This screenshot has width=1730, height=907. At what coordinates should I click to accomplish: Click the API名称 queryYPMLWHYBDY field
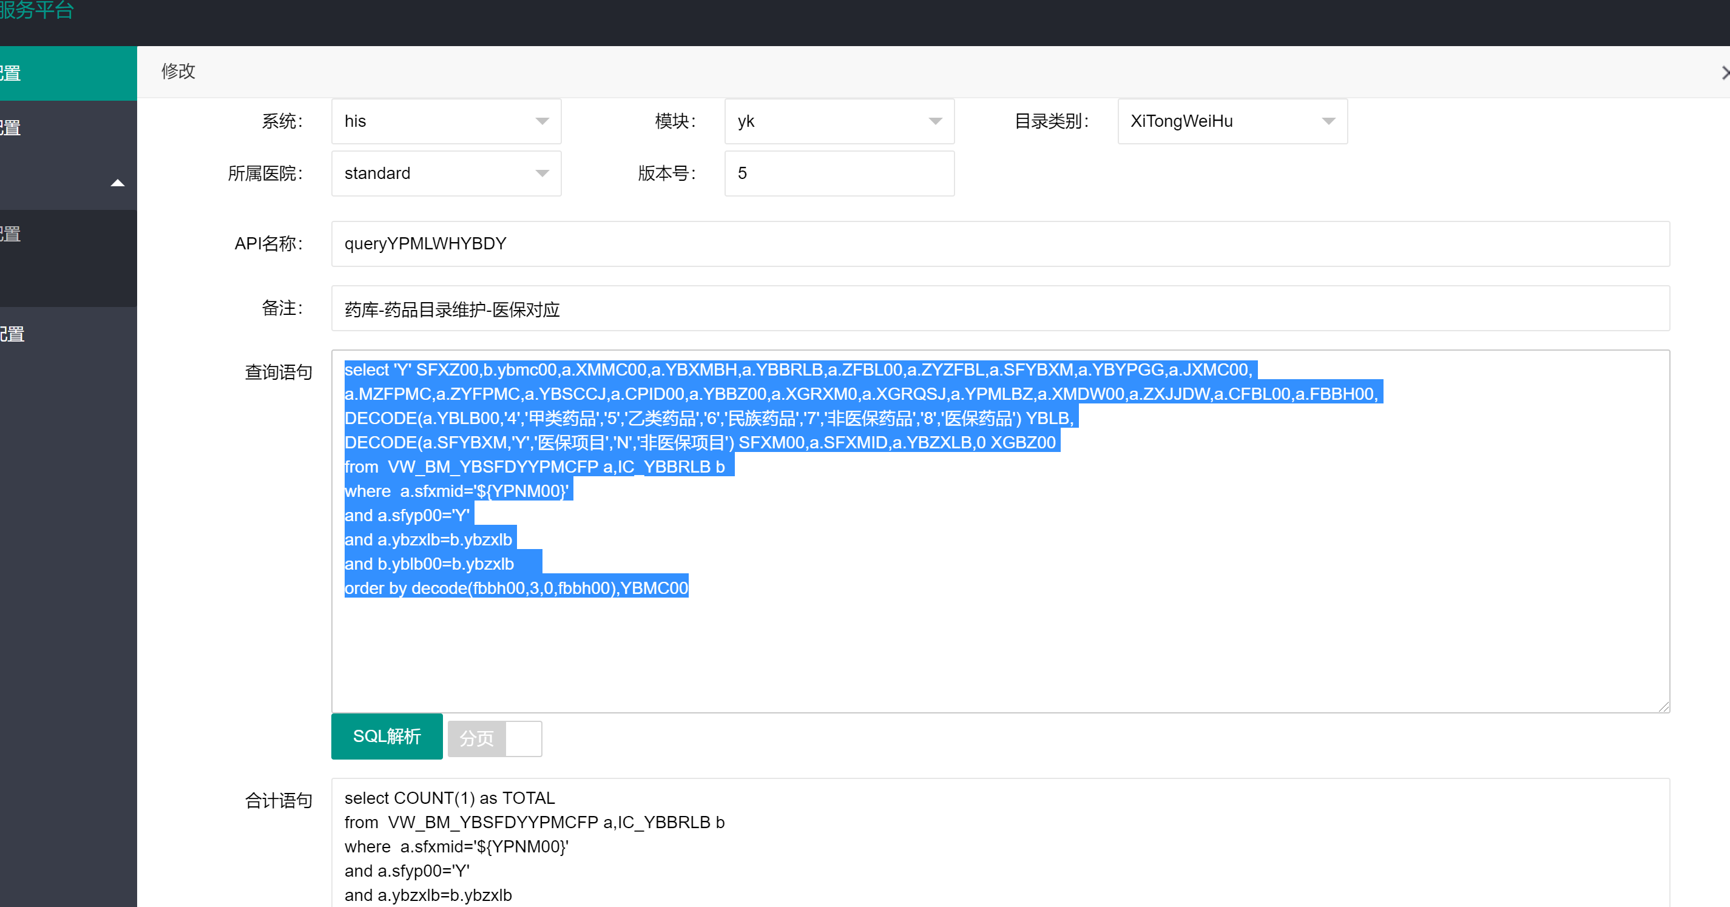click(x=999, y=244)
